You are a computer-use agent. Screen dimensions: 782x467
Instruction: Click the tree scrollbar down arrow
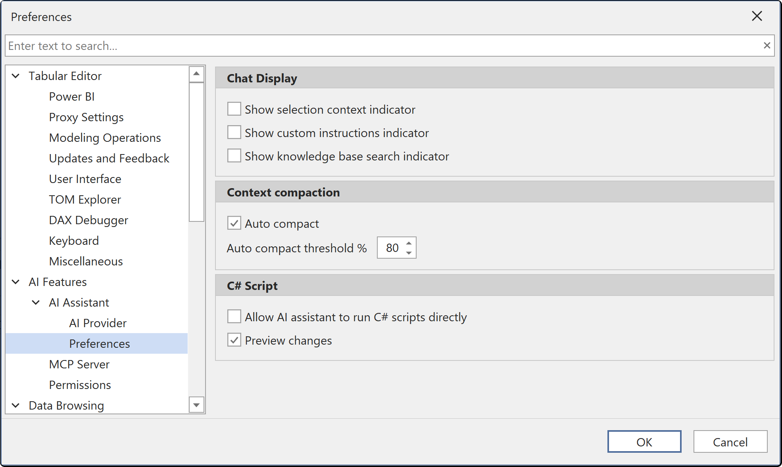tap(196, 405)
